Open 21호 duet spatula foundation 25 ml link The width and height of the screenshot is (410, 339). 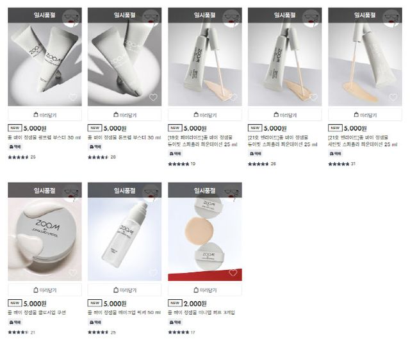(x=283, y=141)
